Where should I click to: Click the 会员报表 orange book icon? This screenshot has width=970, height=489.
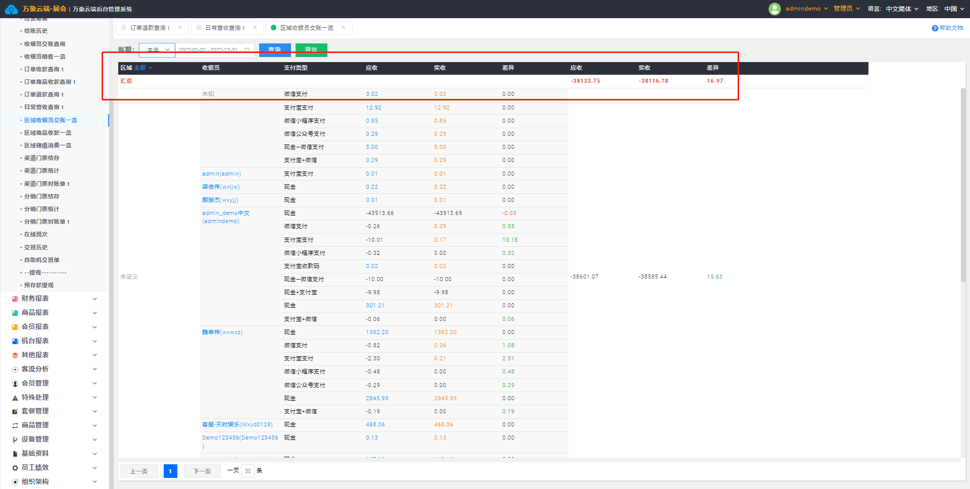[x=15, y=327]
